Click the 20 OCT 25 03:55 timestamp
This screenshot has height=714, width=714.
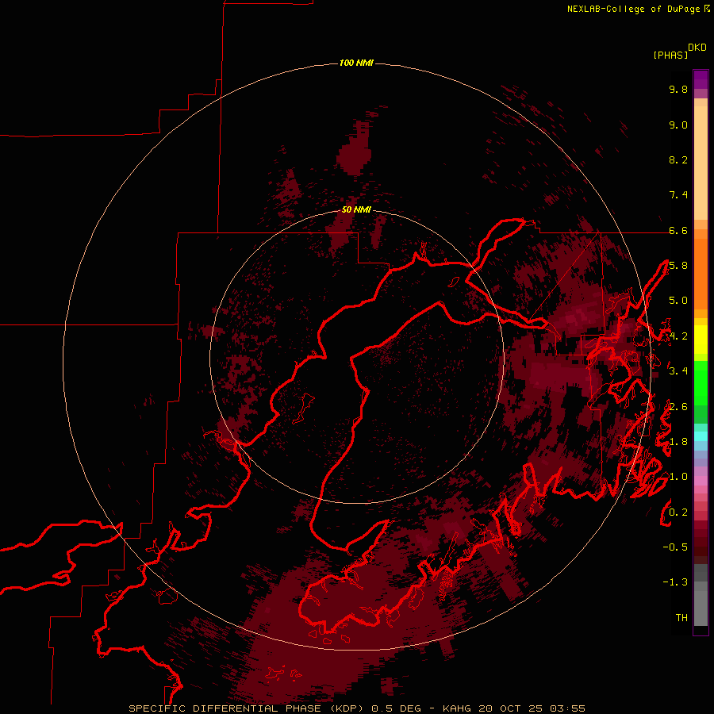(532, 708)
